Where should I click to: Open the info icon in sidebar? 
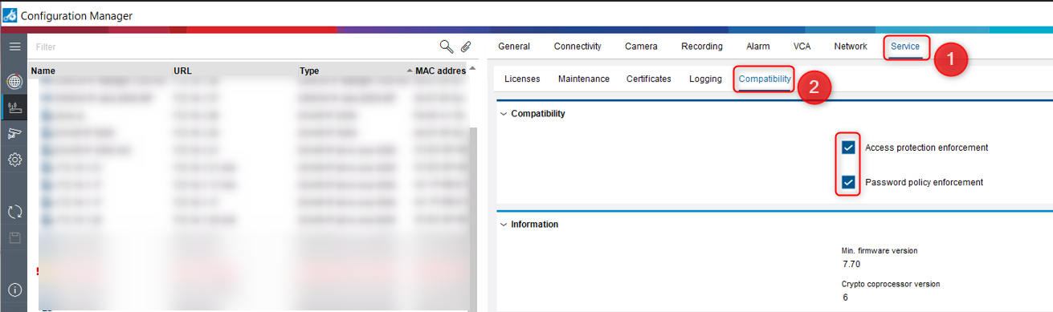coord(14,290)
